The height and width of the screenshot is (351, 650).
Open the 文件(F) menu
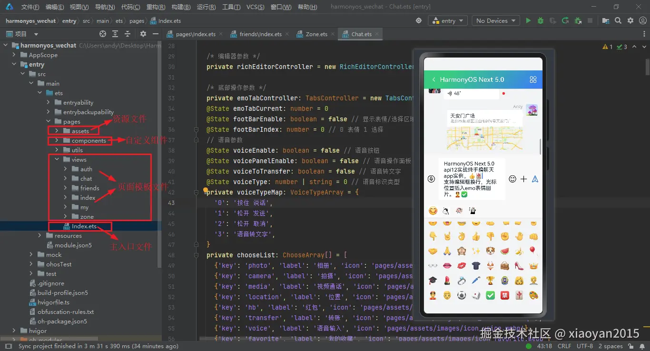click(x=30, y=7)
